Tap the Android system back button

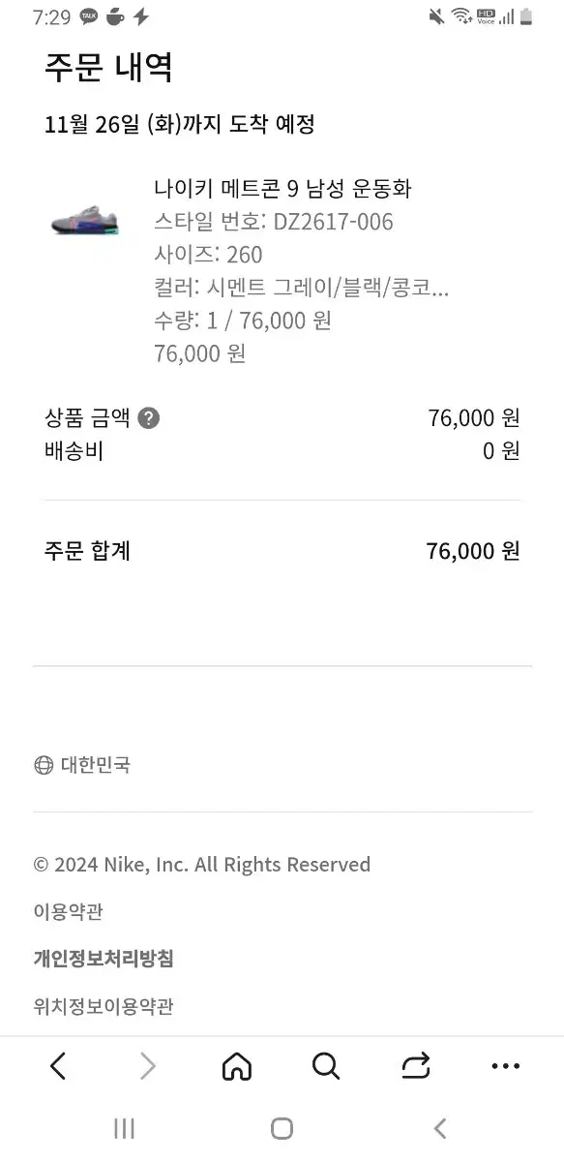pos(440,1128)
